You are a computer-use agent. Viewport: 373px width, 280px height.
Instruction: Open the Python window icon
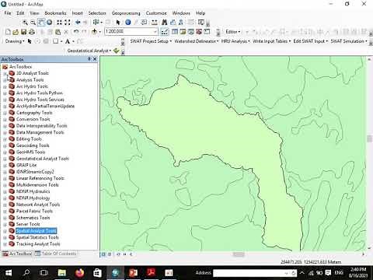(x=207, y=32)
